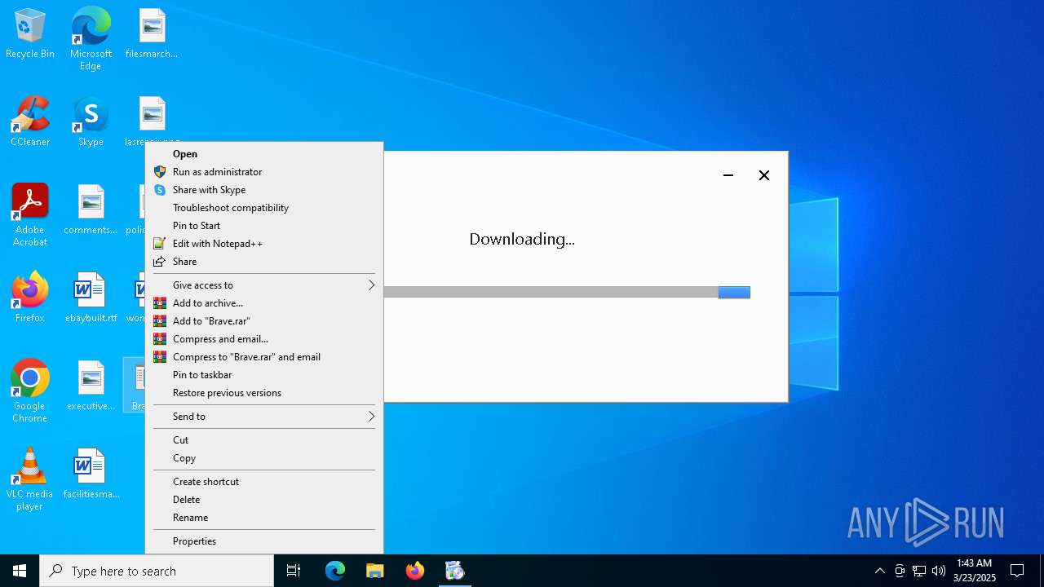Open the Recycle Bin desktop icon
Screen dimensions: 1044x587
tap(30, 34)
